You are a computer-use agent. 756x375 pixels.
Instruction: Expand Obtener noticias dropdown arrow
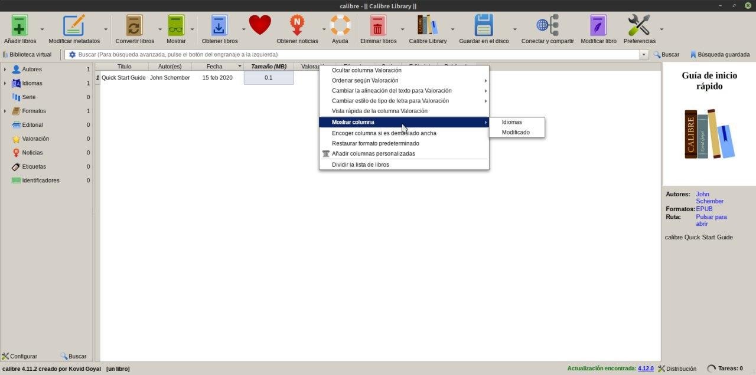click(324, 29)
